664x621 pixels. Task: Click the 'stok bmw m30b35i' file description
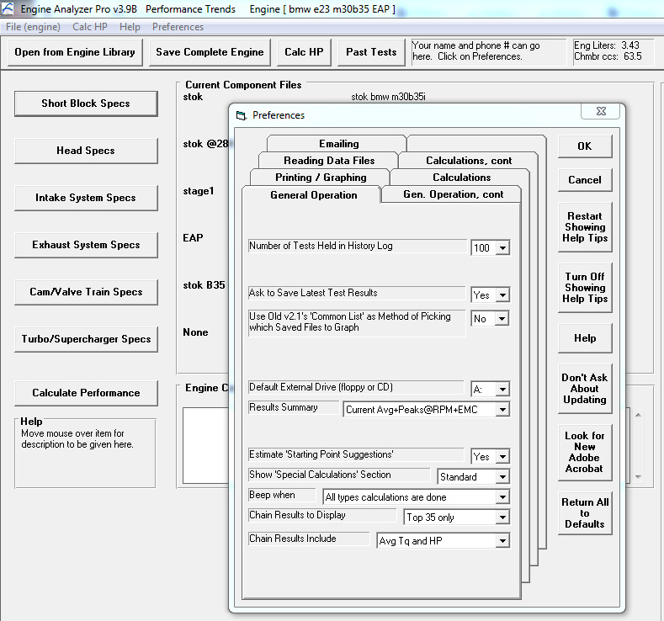(x=388, y=97)
